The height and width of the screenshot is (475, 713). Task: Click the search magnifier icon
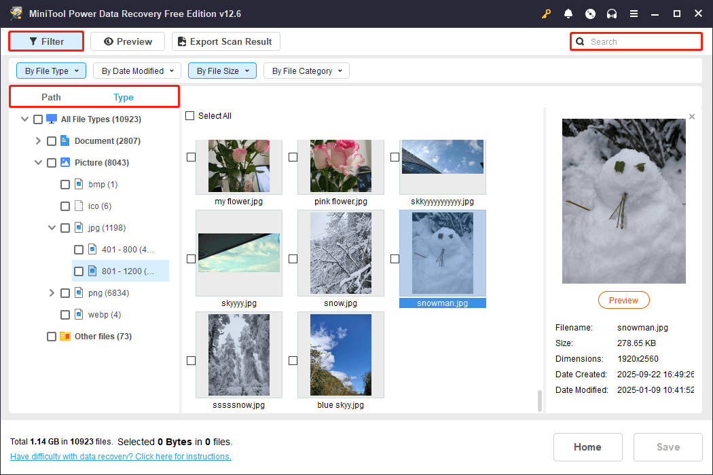[x=580, y=41]
